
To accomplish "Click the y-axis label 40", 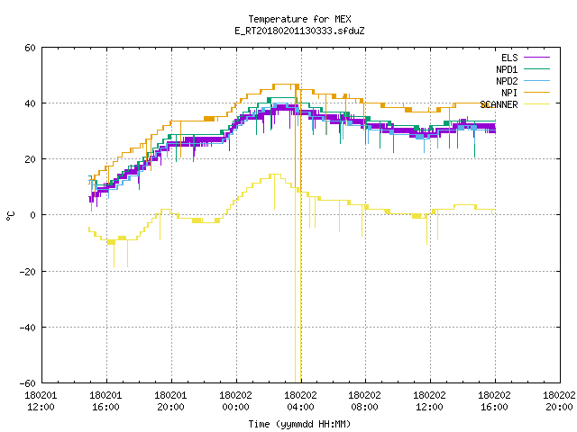I will (x=30, y=103).
